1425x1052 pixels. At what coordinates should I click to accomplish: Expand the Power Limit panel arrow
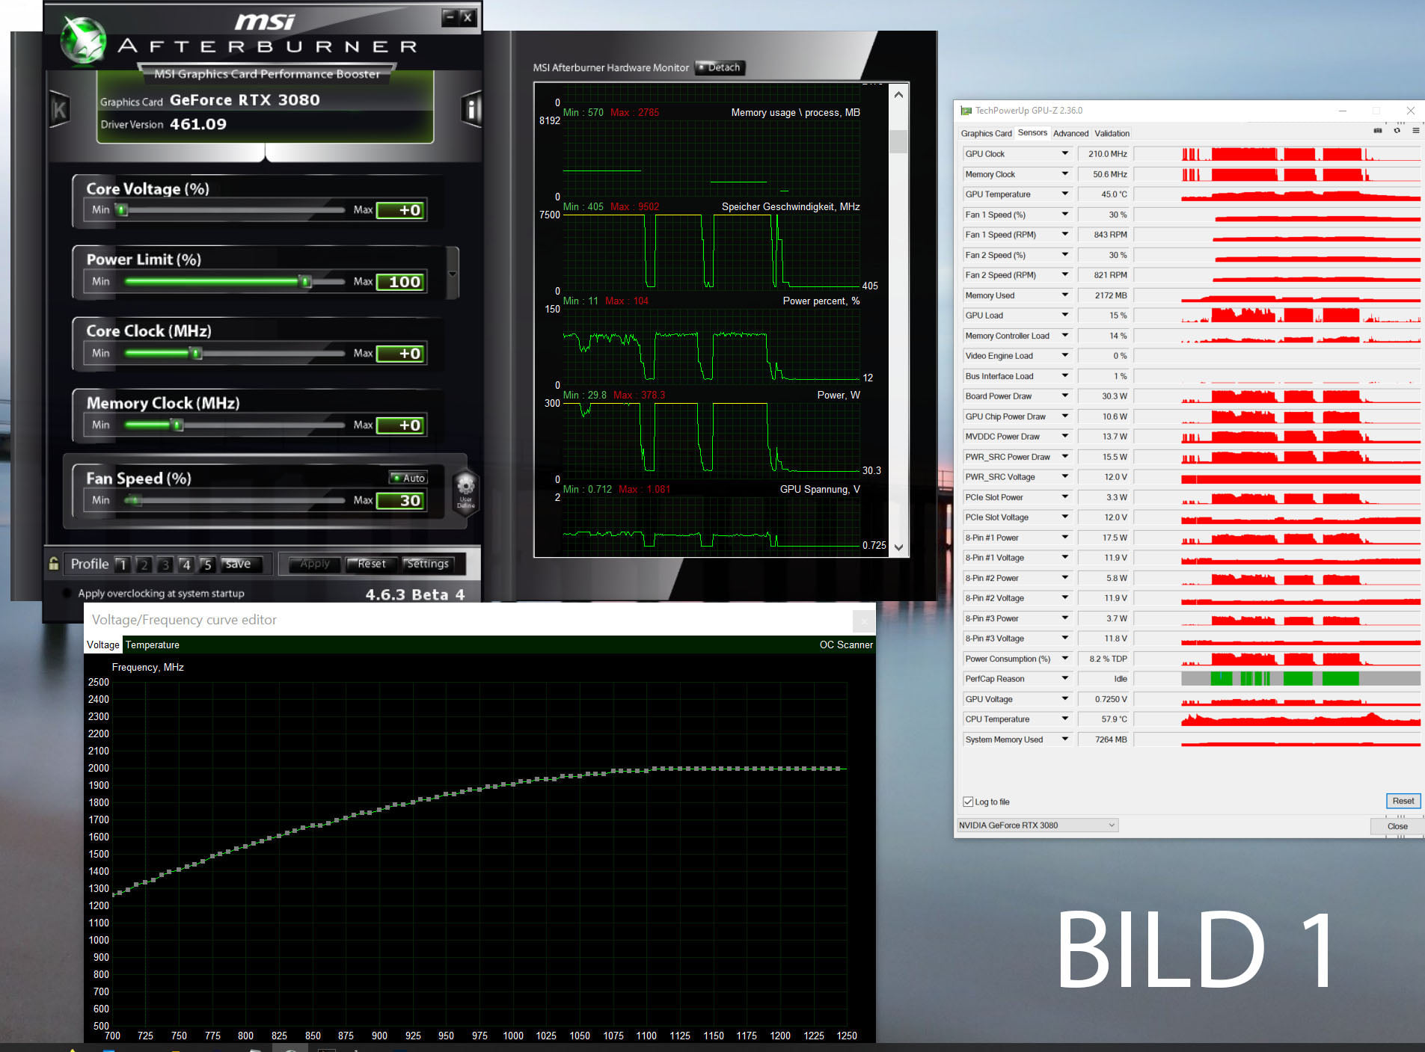(453, 274)
